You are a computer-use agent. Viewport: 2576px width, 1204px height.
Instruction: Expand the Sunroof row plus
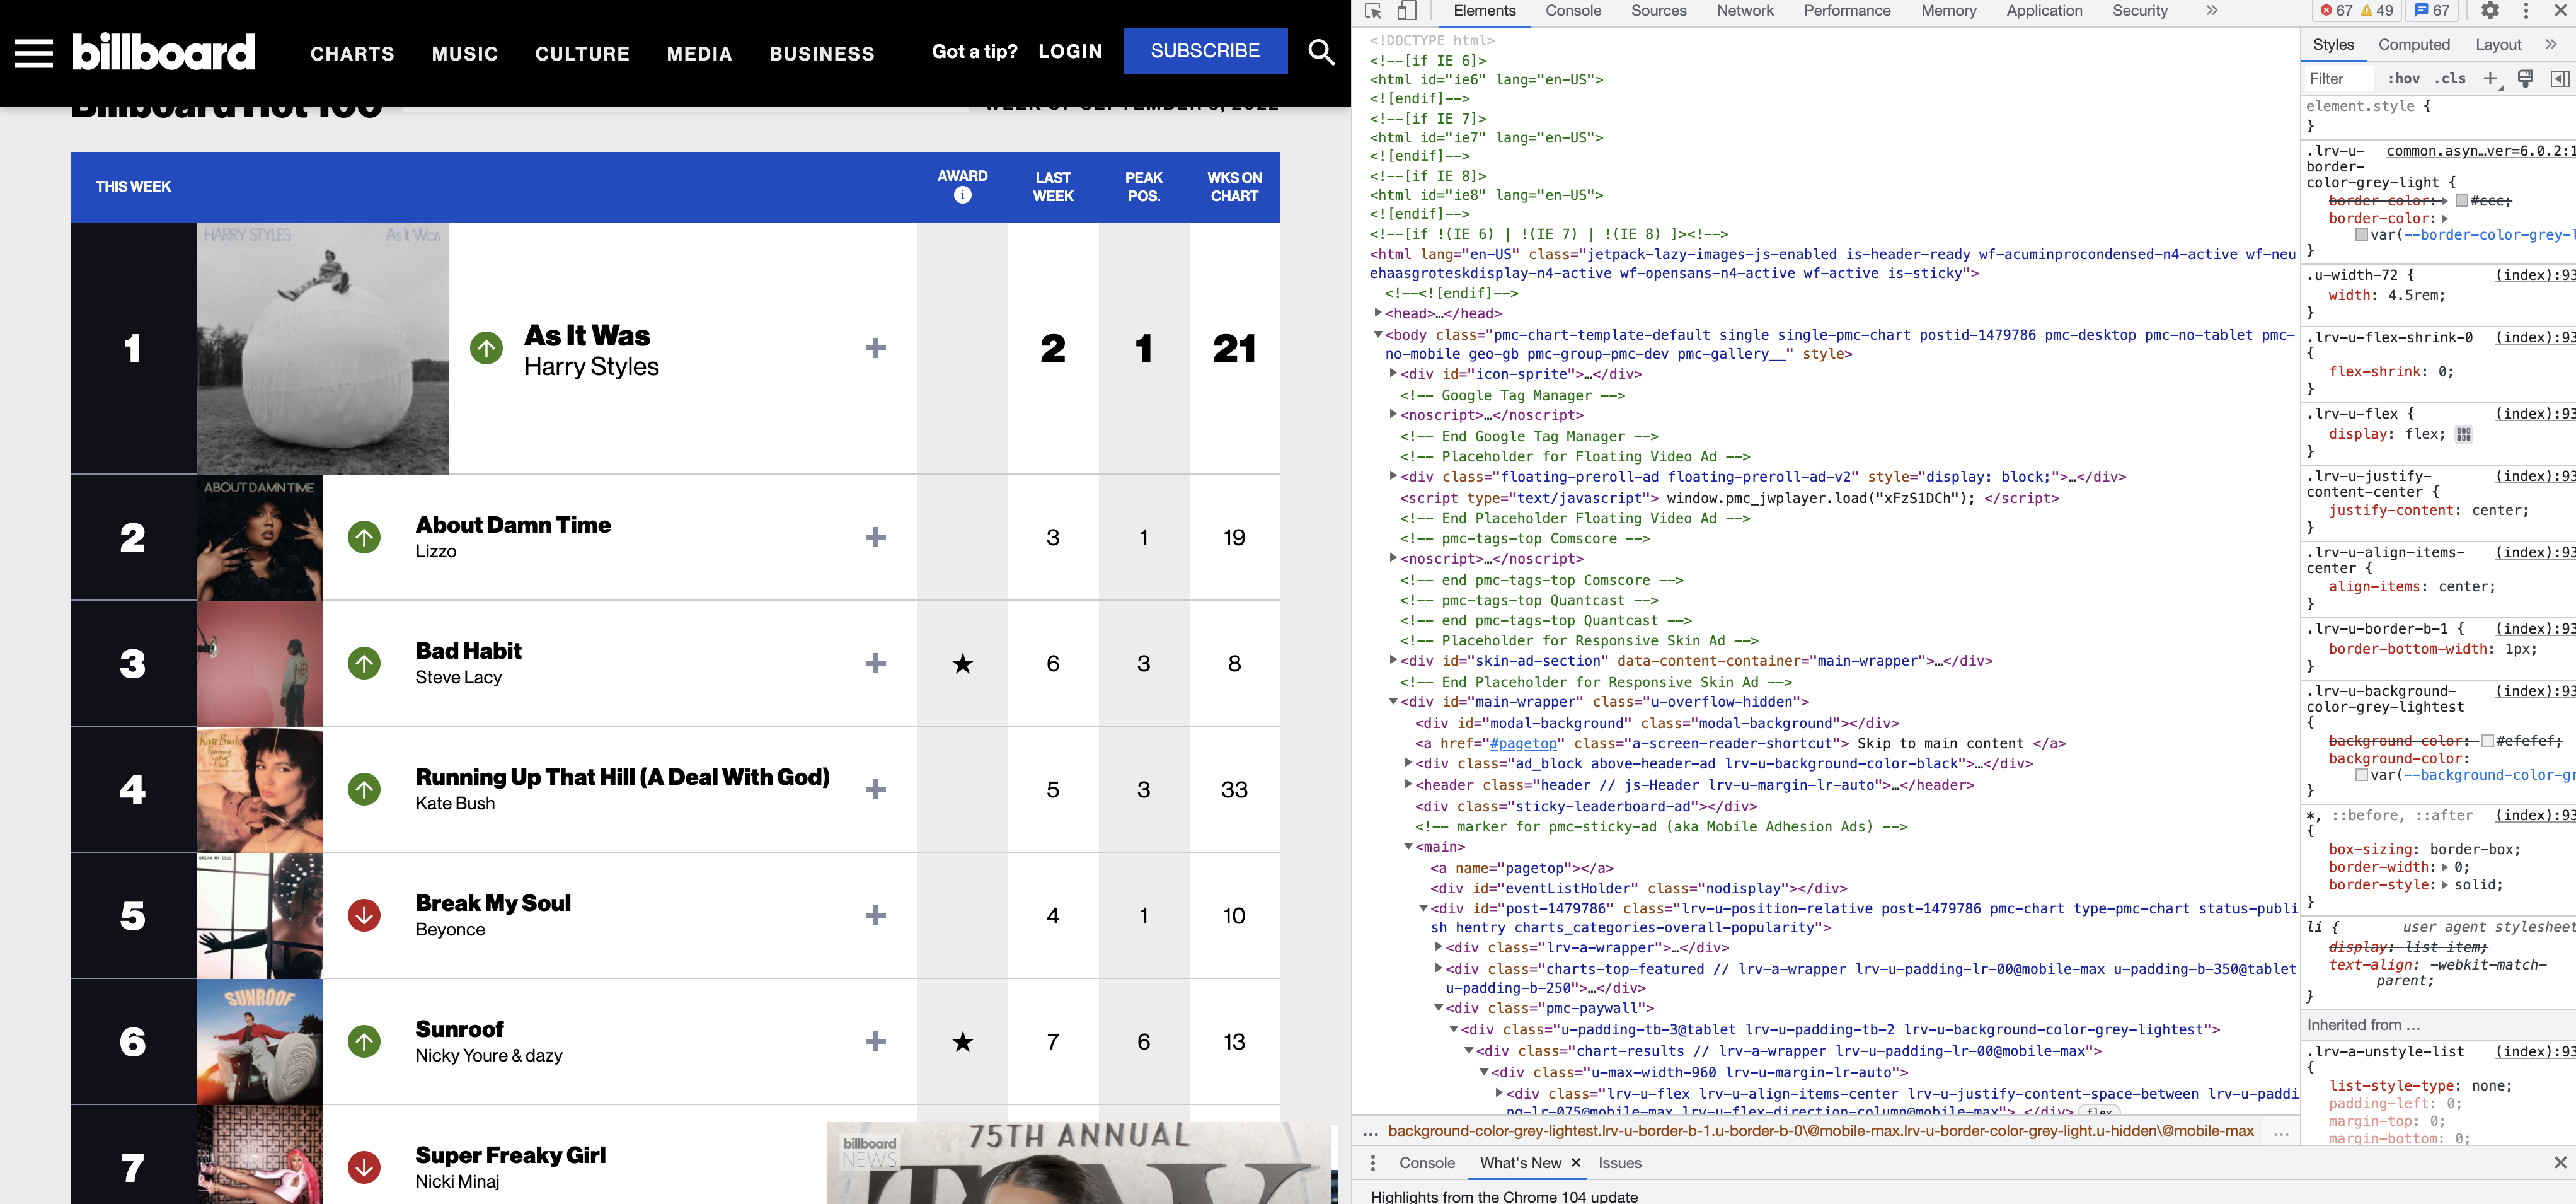click(875, 1041)
